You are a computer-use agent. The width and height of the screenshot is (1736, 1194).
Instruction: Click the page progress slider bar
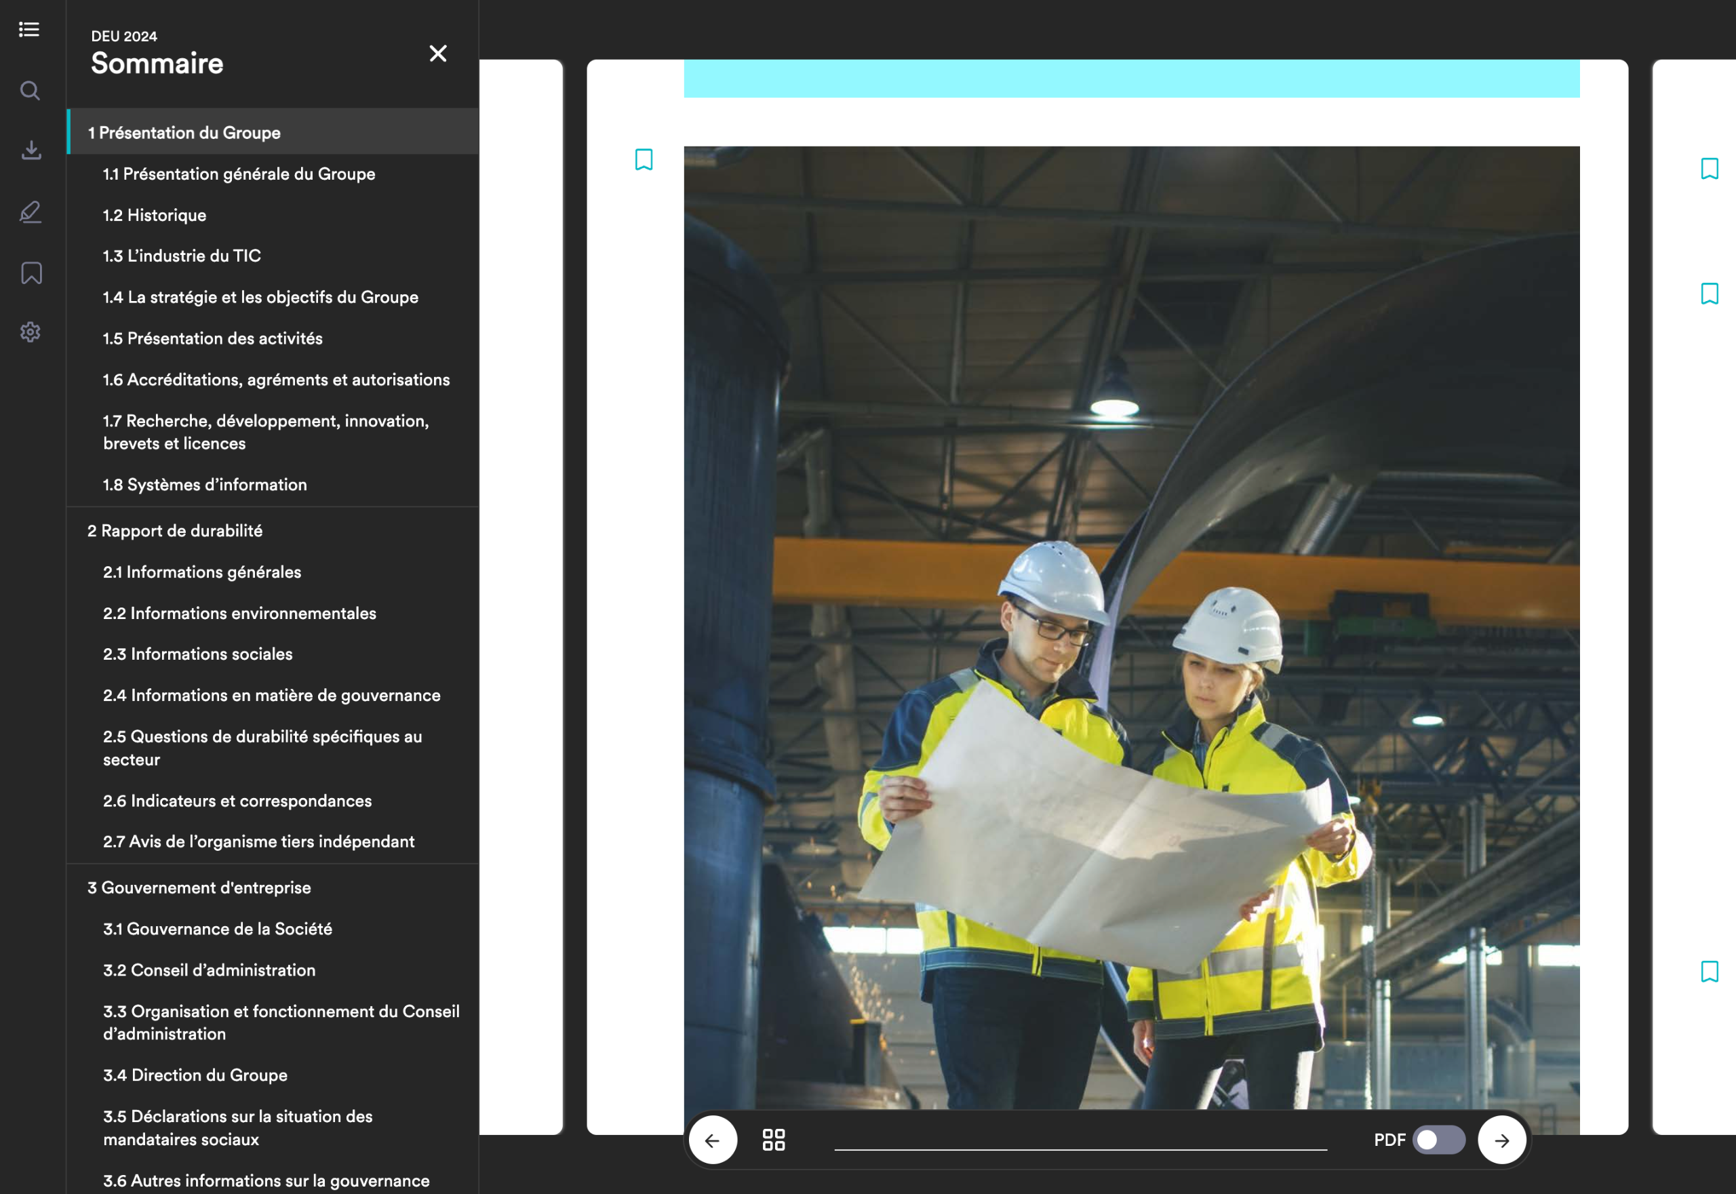point(1080,1149)
